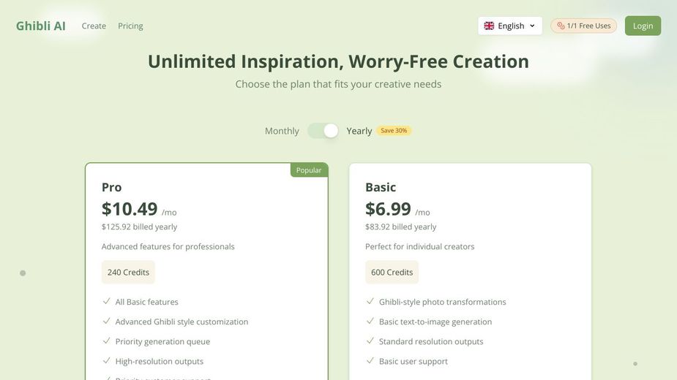Screen dimensions: 677x380
Task: Click checkmark beside Basic user support
Action: coord(370,360)
